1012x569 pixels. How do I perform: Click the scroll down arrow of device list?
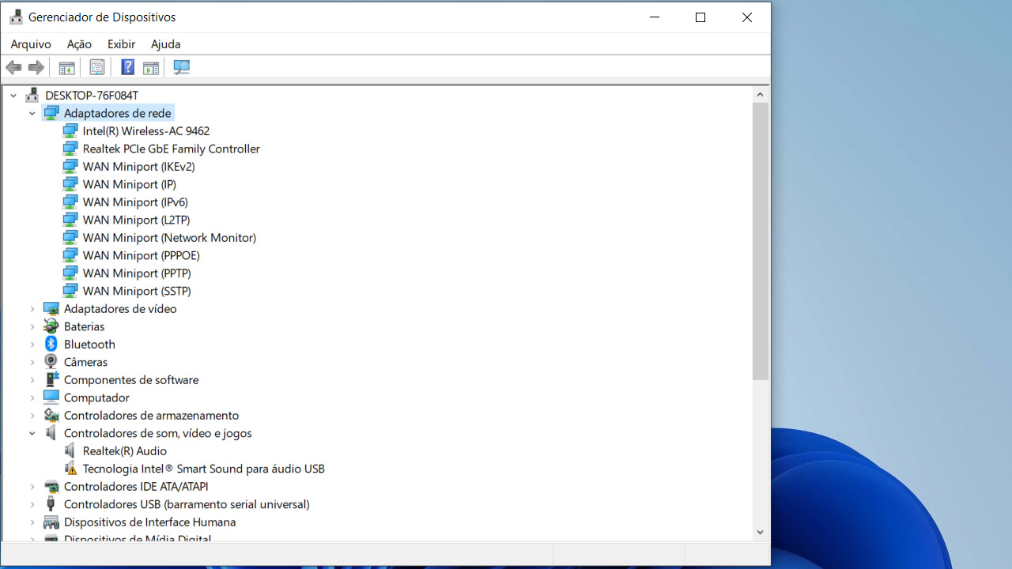760,532
